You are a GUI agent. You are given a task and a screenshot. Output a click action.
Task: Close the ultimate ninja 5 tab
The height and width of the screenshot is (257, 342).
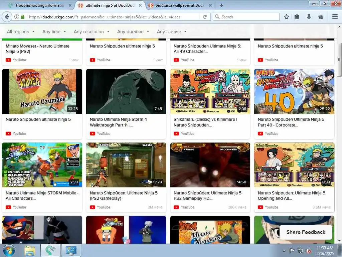point(140,5)
